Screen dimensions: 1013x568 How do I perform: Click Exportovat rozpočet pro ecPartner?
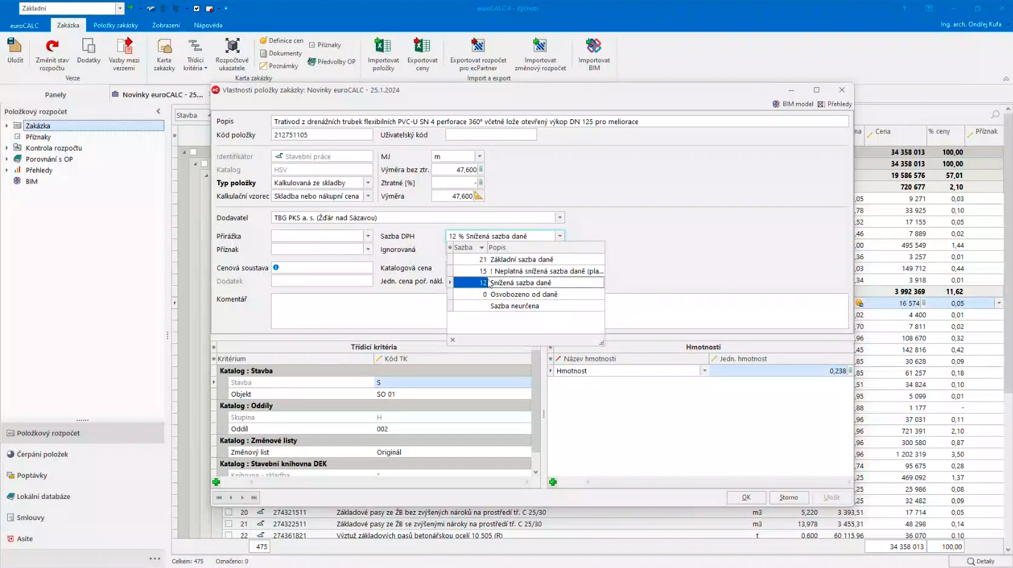(478, 54)
